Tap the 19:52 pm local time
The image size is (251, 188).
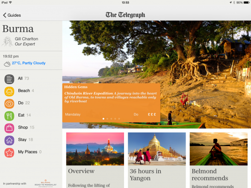pyautogui.click(x=11, y=56)
